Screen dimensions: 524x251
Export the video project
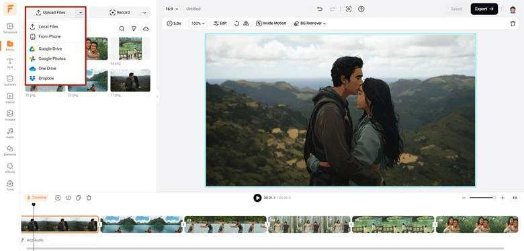pyautogui.click(x=484, y=9)
